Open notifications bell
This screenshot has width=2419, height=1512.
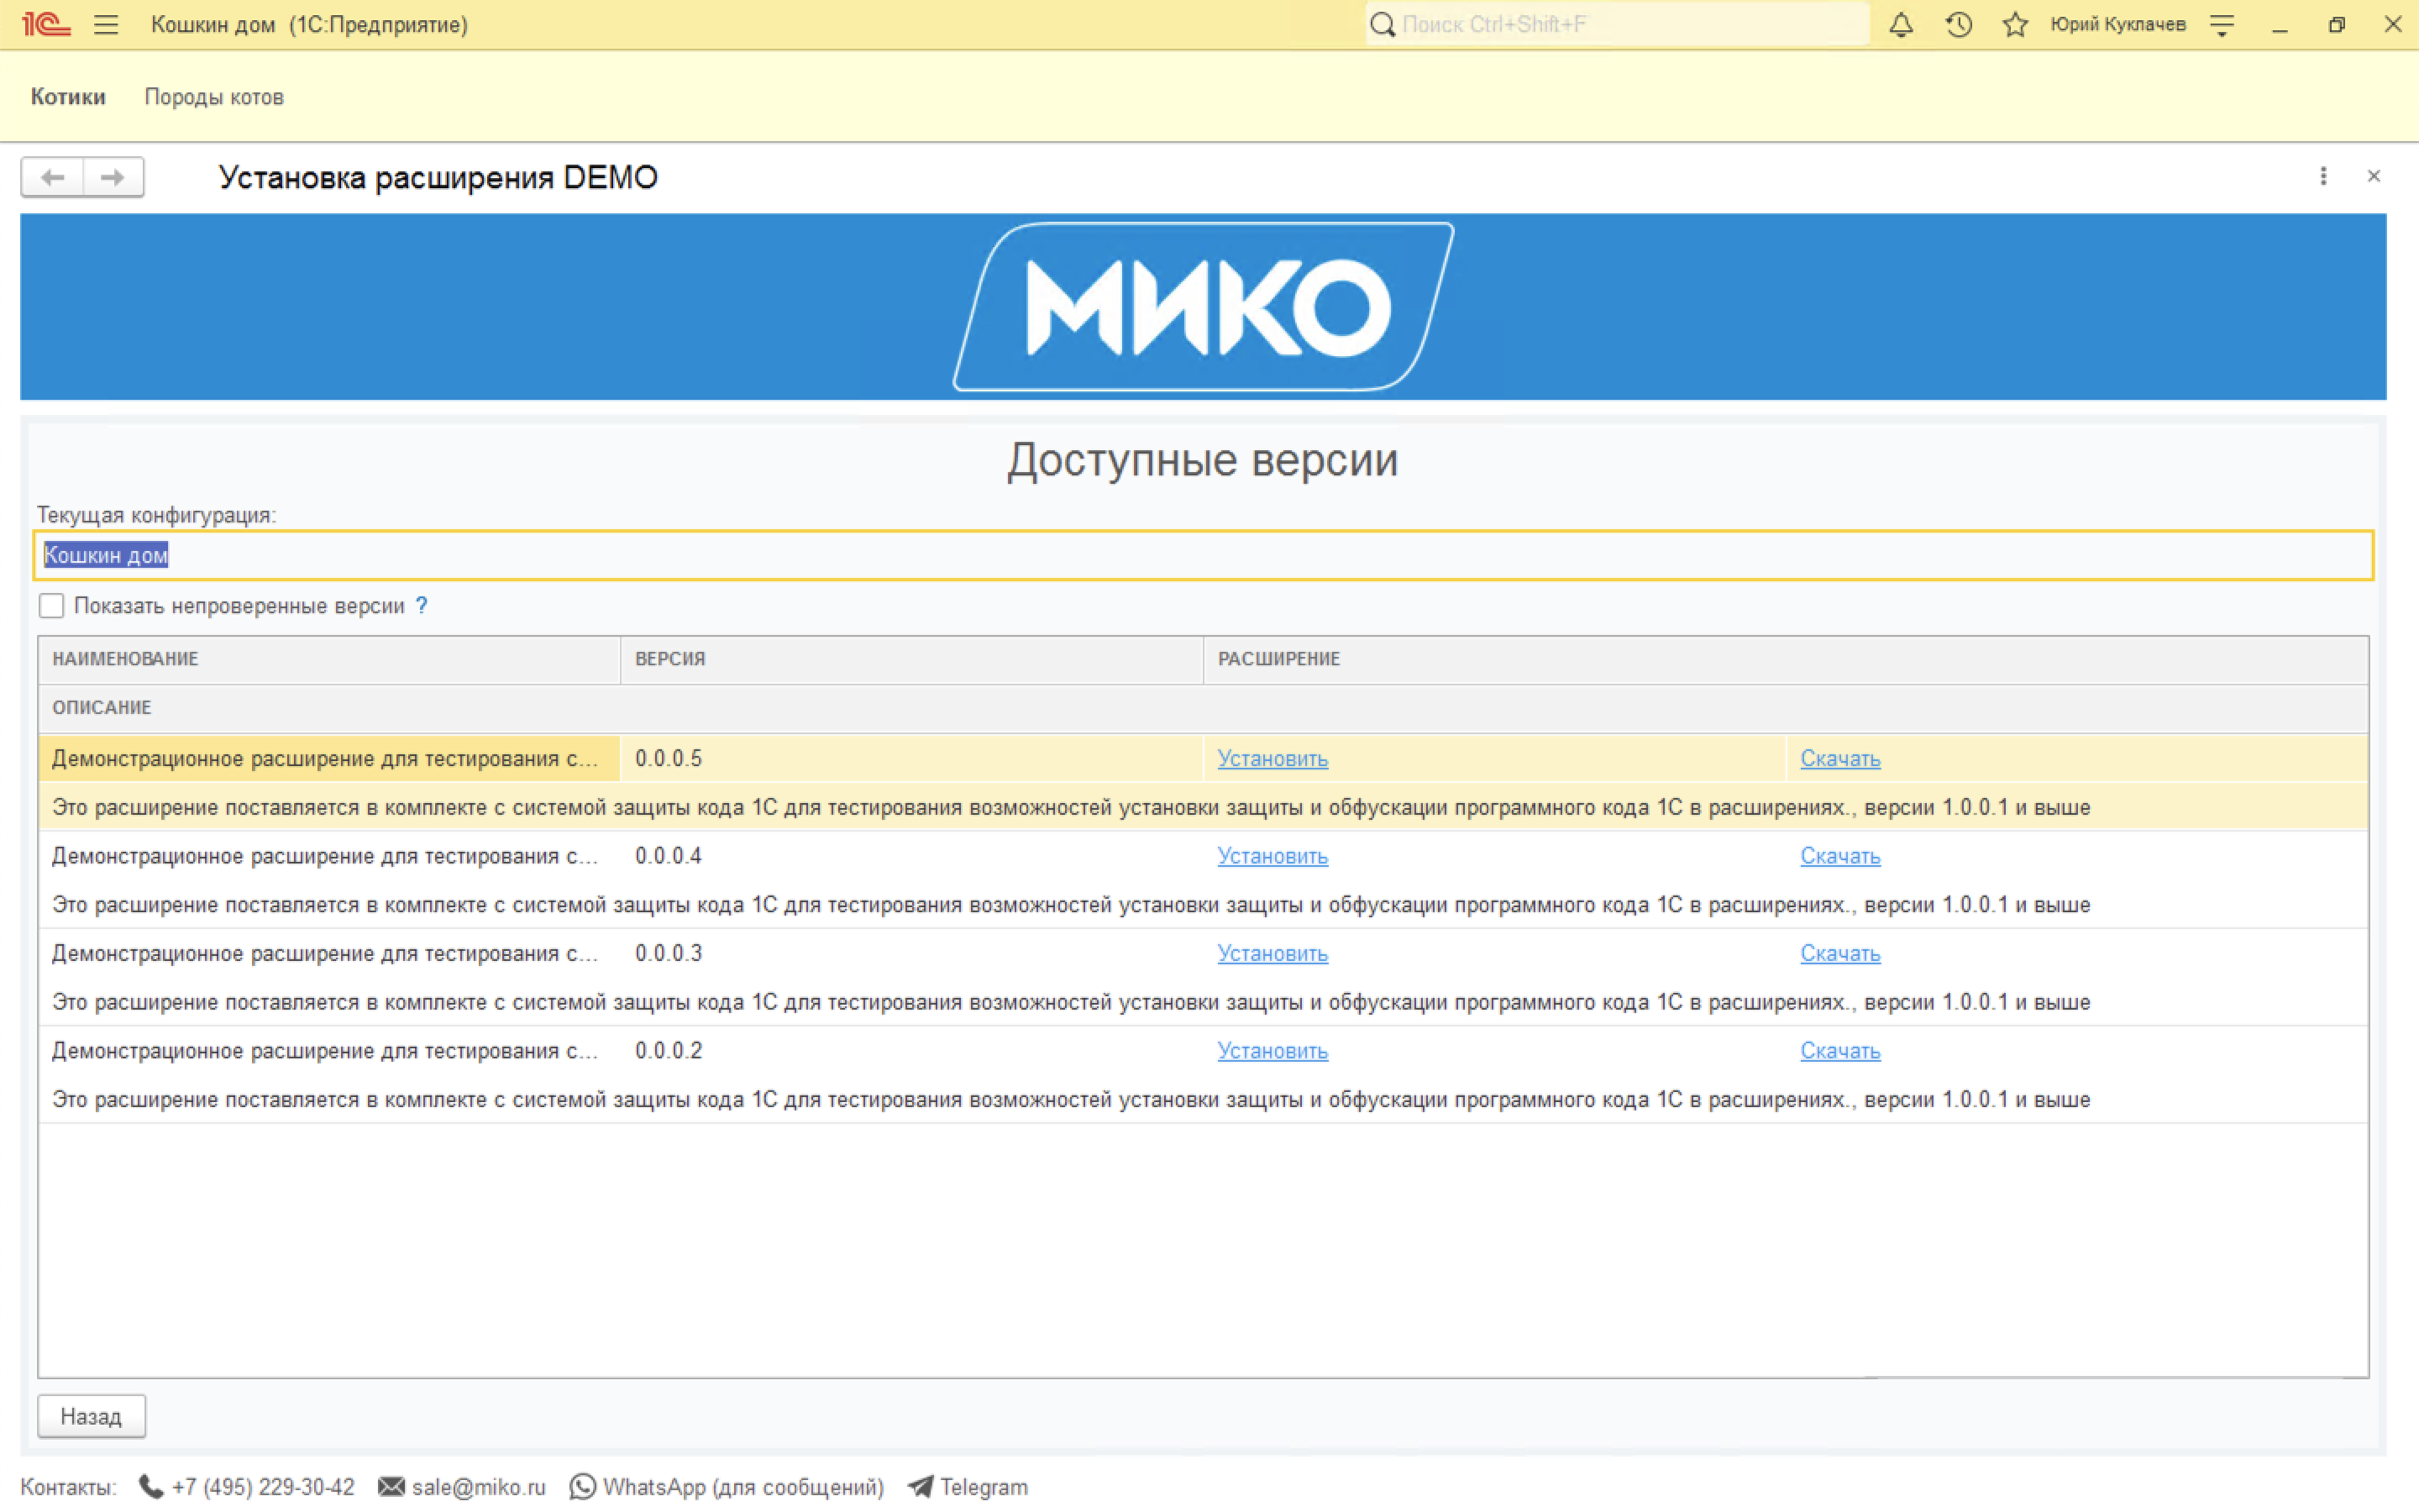pos(1902,25)
